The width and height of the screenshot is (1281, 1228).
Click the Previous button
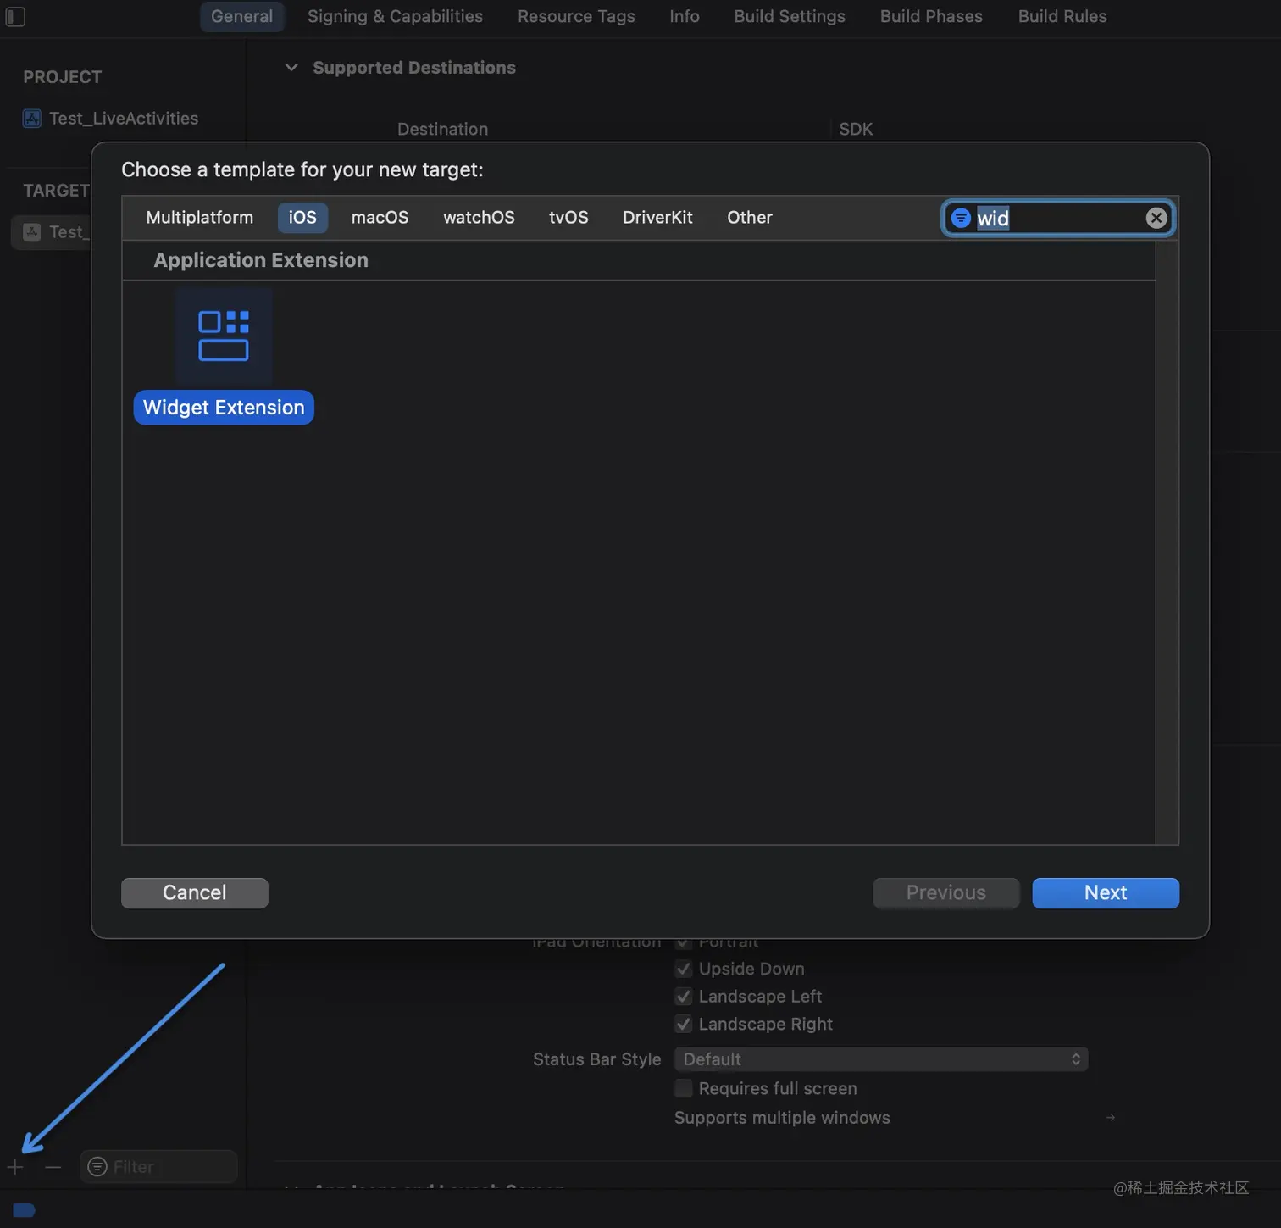(x=946, y=893)
